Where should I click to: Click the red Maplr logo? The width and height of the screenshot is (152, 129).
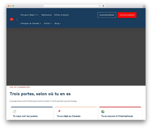(12, 19)
